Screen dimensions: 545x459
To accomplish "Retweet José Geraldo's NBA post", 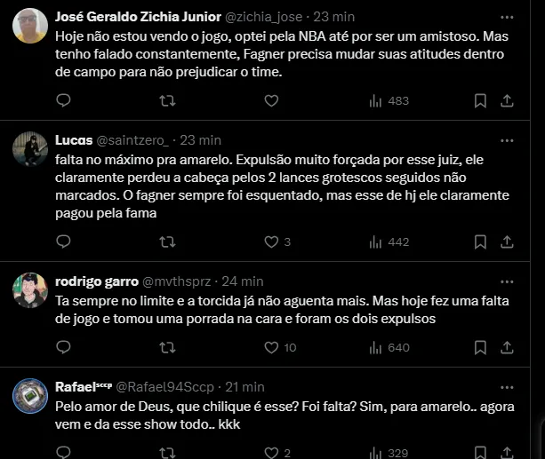I will point(166,101).
